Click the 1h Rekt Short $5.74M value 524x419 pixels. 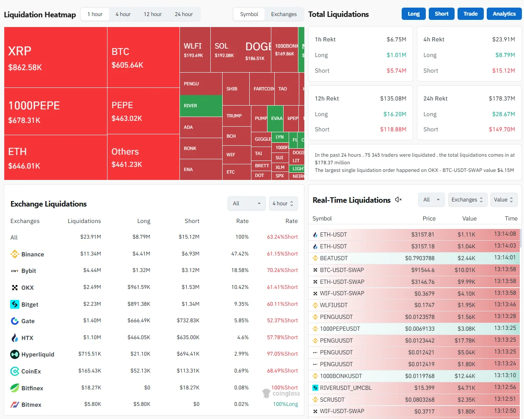click(x=396, y=71)
